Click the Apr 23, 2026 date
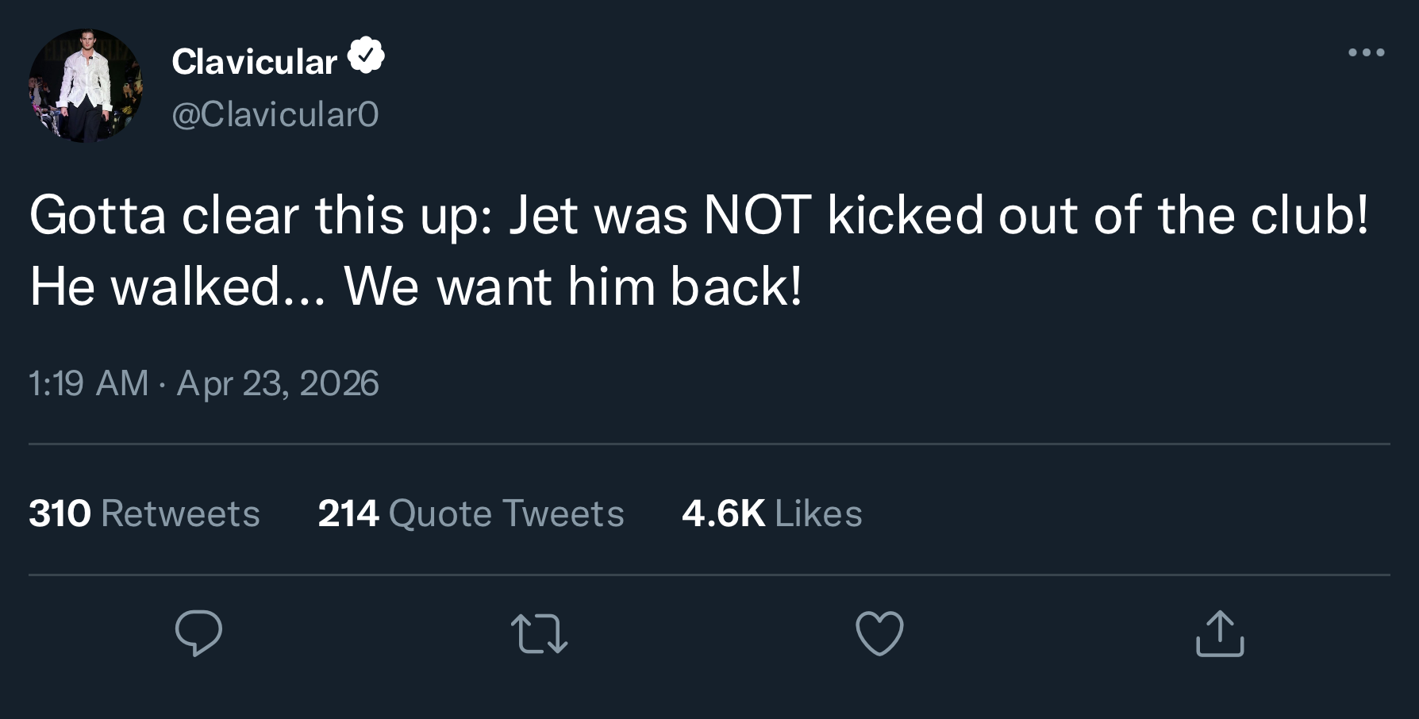 pos(278,383)
